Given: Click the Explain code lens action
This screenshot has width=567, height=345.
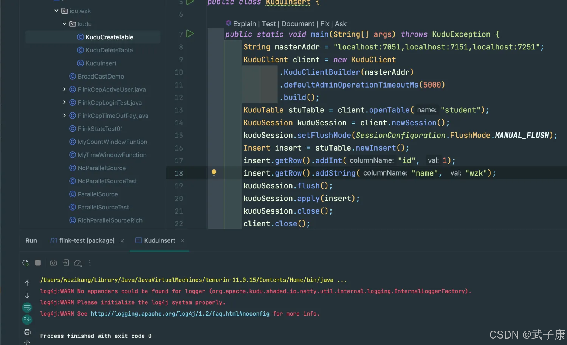Looking at the screenshot, I should click(244, 24).
